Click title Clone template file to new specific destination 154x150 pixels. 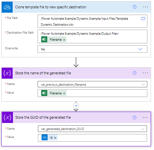tap(51, 7)
